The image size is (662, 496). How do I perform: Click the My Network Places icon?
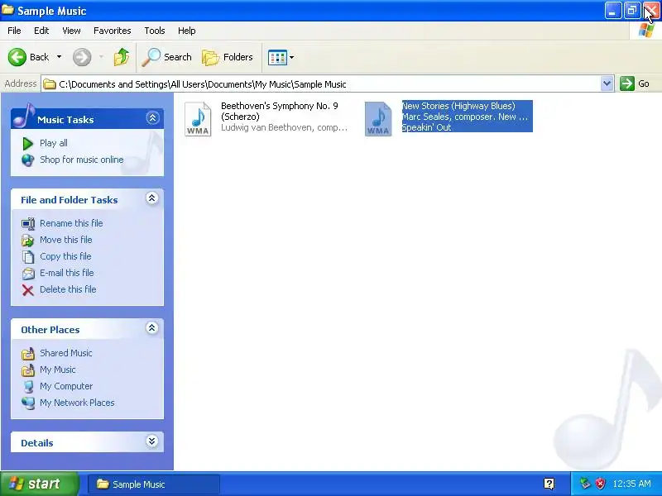(28, 403)
